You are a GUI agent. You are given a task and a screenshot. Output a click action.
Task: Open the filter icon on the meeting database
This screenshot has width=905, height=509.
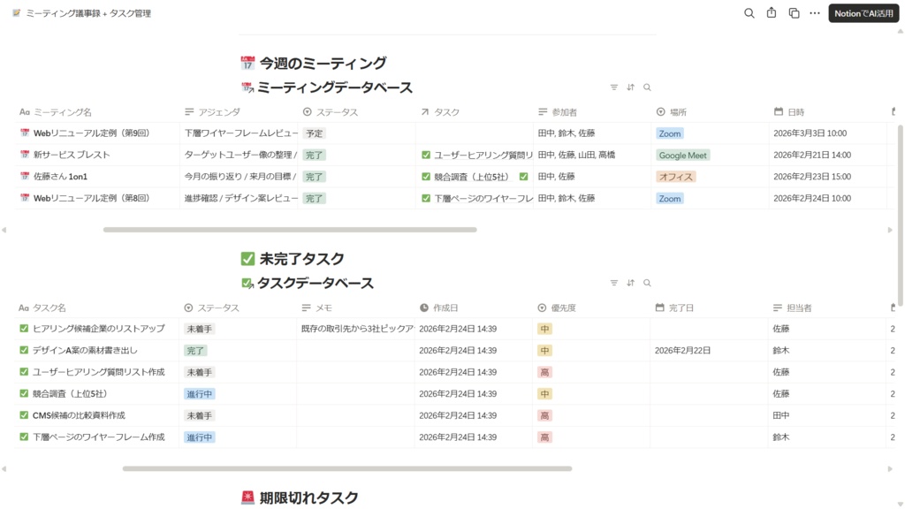[x=613, y=87]
